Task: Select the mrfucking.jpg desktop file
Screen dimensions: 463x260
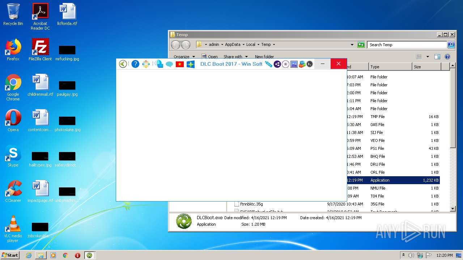Action: [x=67, y=53]
